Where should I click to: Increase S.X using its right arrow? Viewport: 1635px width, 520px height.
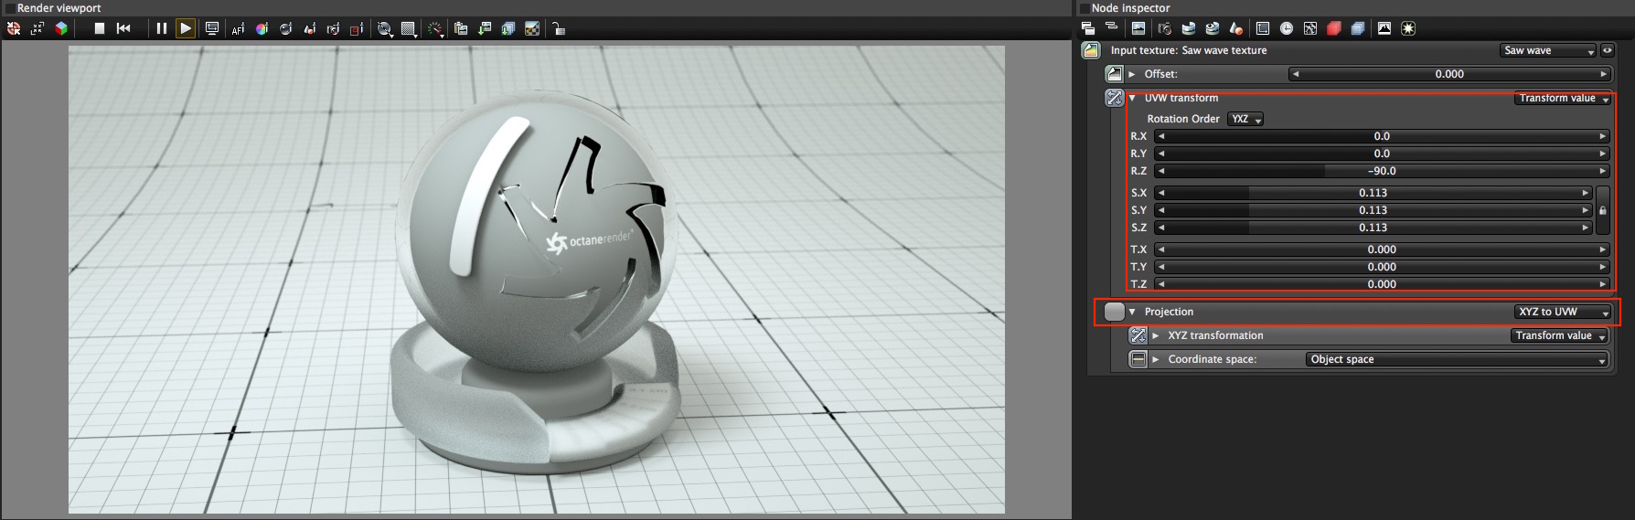(x=1586, y=193)
